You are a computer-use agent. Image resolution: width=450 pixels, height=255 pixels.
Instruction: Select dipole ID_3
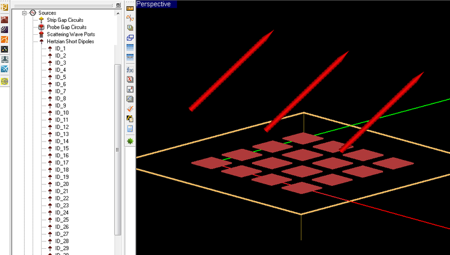(x=61, y=63)
